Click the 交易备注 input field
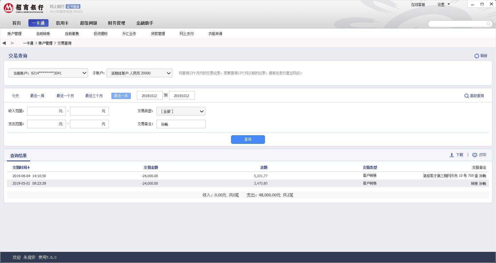496x263 pixels. pos(181,124)
